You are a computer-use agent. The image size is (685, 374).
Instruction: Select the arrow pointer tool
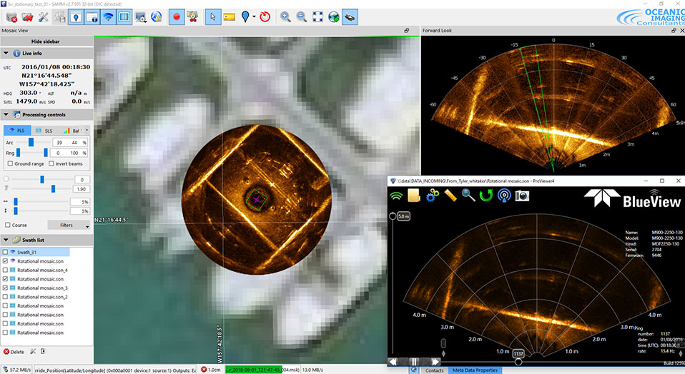213,17
